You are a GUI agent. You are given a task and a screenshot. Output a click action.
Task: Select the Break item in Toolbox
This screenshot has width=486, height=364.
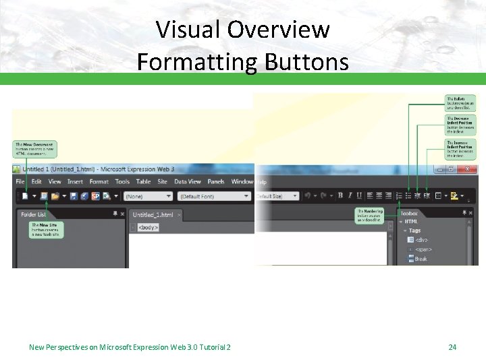point(418,259)
